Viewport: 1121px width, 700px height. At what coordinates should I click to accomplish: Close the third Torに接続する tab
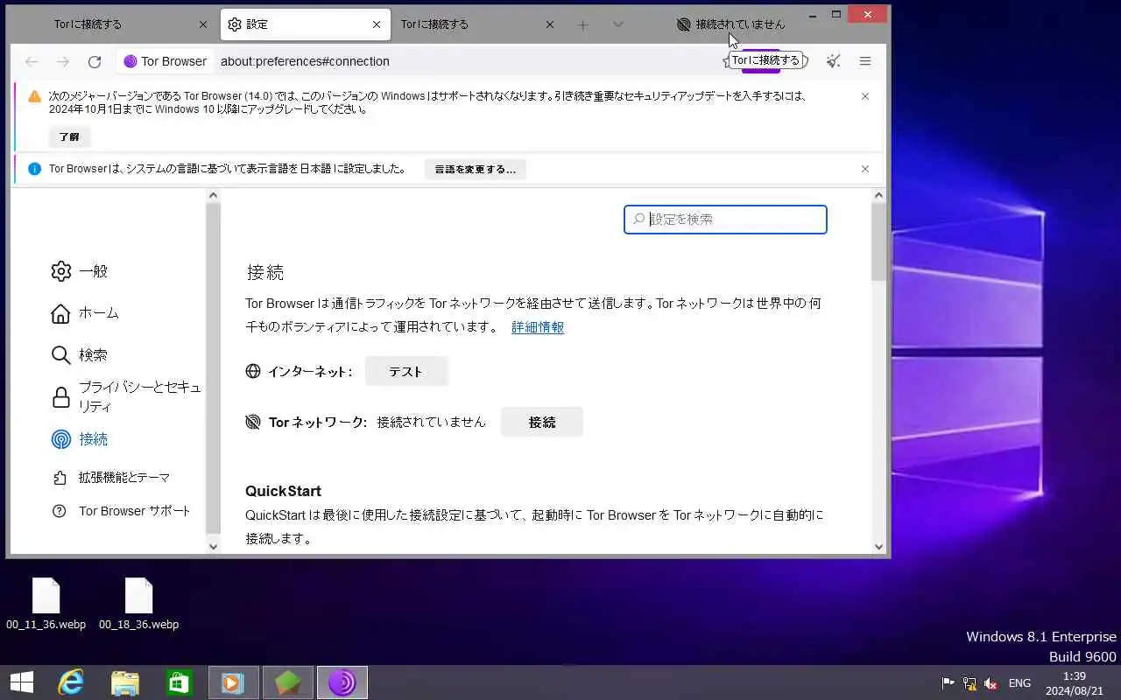550,24
